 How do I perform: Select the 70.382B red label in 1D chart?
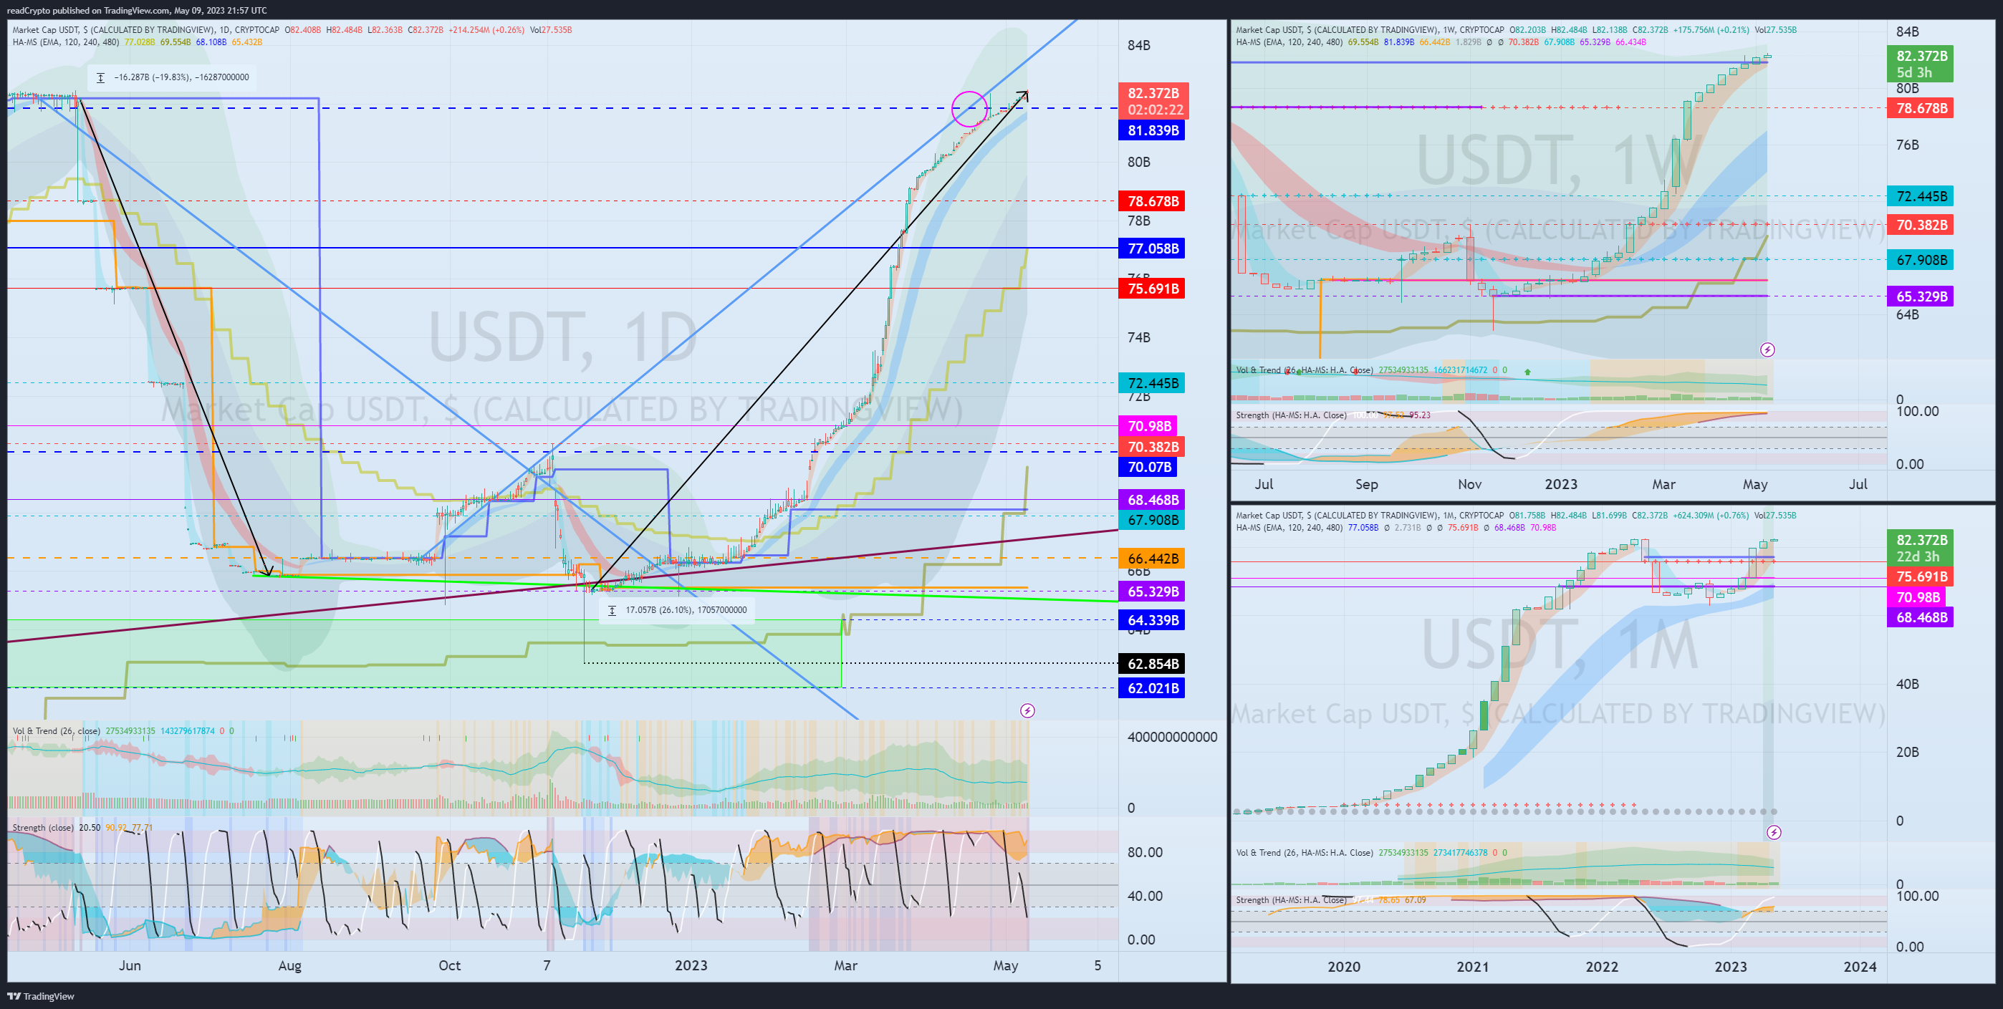[x=1153, y=447]
